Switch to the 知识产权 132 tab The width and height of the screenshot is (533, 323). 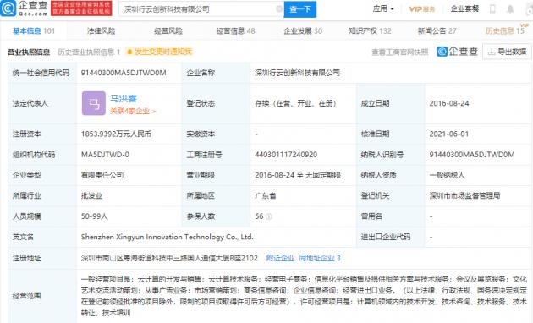pos(370,31)
